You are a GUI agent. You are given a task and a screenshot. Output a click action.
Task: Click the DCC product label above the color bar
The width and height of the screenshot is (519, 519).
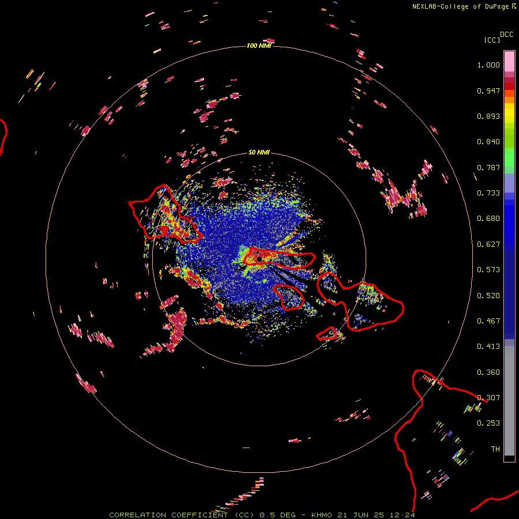[x=506, y=35]
